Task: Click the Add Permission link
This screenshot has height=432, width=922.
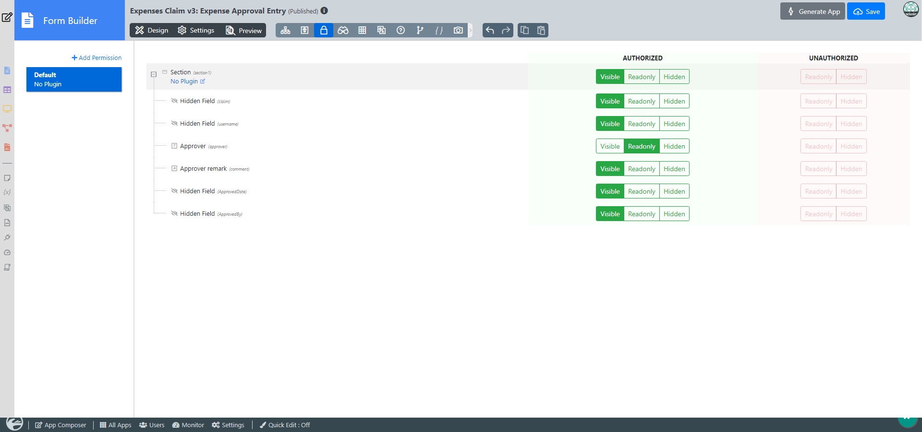Action: (97, 58)
